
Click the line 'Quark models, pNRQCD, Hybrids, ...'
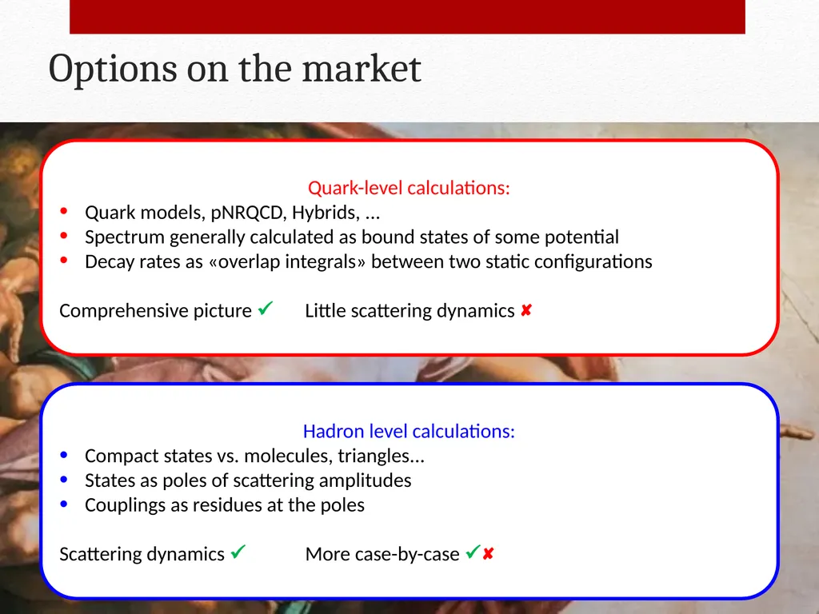tap(233, 213)
